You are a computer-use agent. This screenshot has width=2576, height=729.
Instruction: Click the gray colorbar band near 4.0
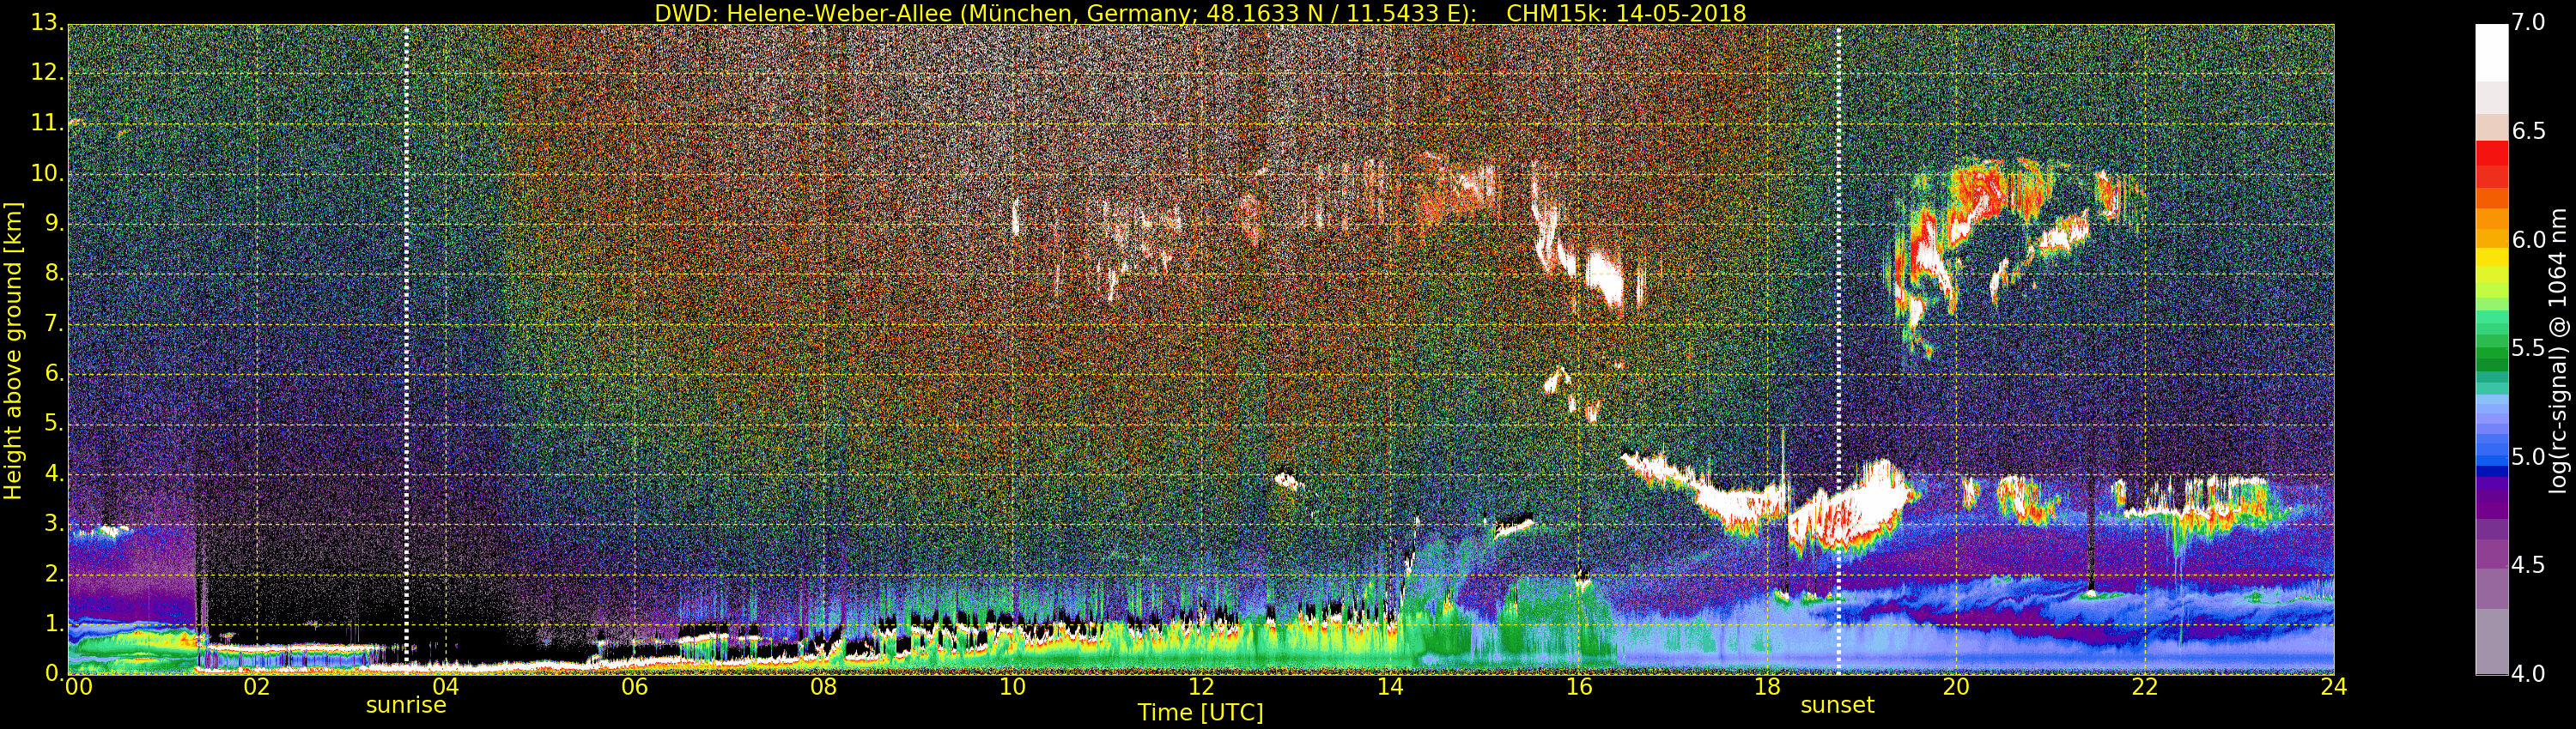tap(2491, 654)
